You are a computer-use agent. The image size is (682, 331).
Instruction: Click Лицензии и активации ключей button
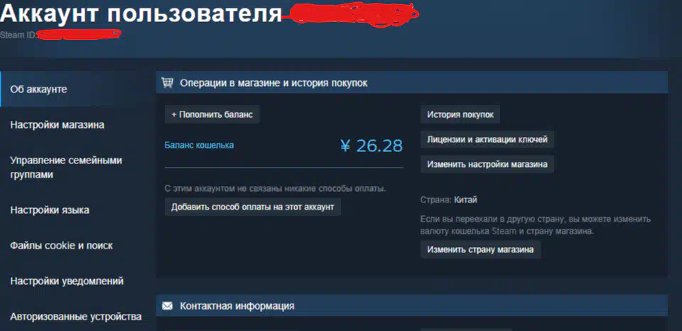click(487, 139)
